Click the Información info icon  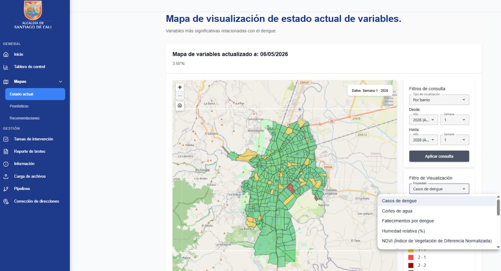click(6, 164)
